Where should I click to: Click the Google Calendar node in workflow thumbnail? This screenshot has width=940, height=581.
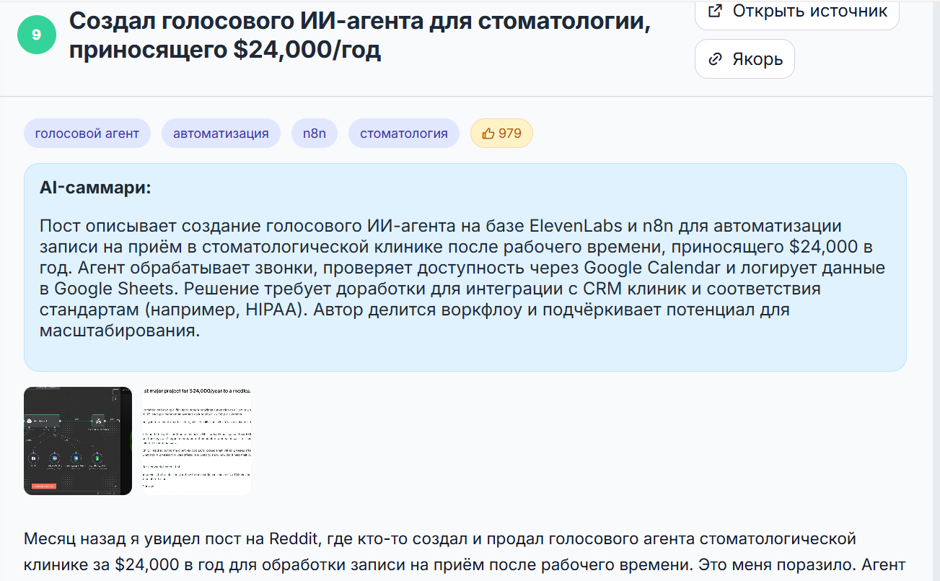(x=55, y=458)
